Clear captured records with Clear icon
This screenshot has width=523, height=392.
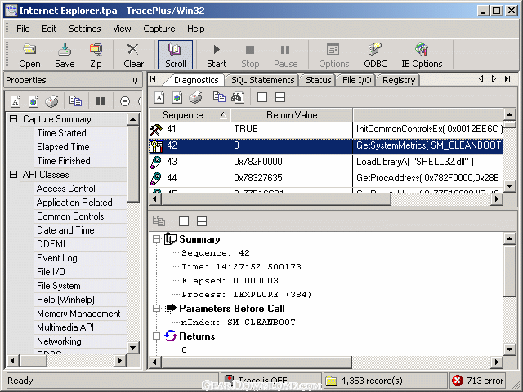tap(133, 55)
